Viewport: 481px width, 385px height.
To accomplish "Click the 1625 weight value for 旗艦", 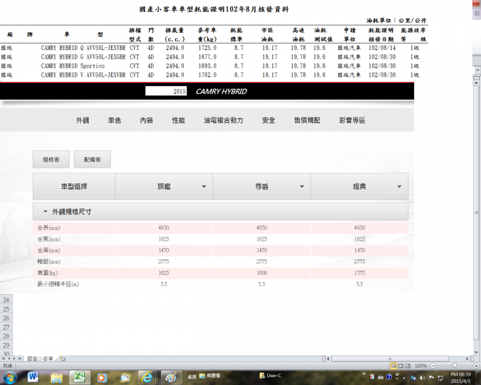I will pyautogui.click(x=164, y=273).
